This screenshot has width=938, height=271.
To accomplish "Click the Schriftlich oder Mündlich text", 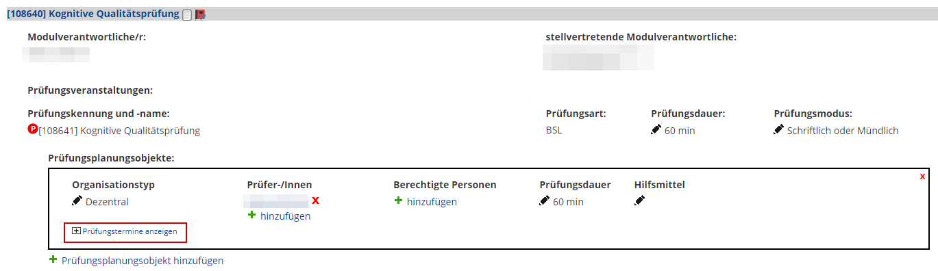I will pos(843,131).
